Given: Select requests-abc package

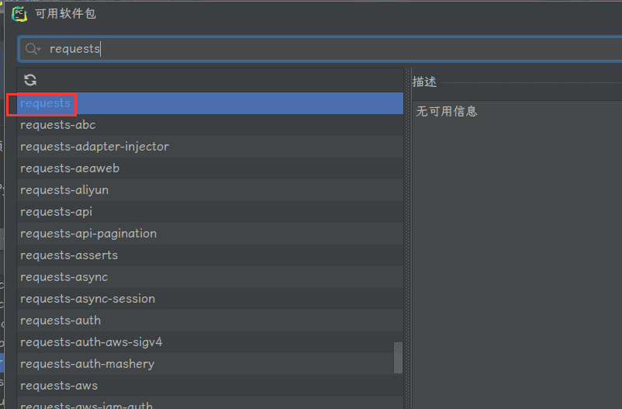Looking at the screenshot, I should tap(58, 125).
